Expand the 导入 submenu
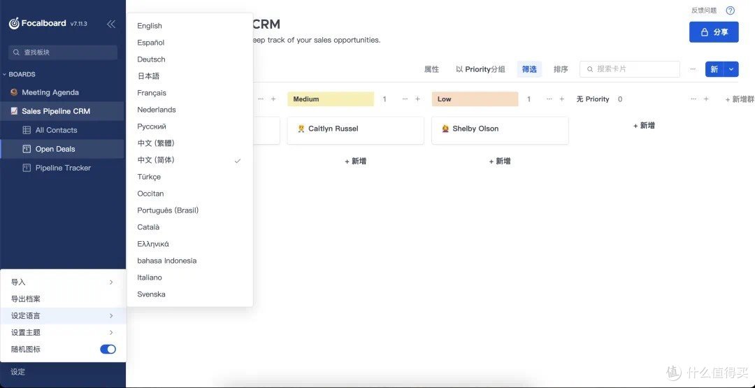 [x=63, y=282]
